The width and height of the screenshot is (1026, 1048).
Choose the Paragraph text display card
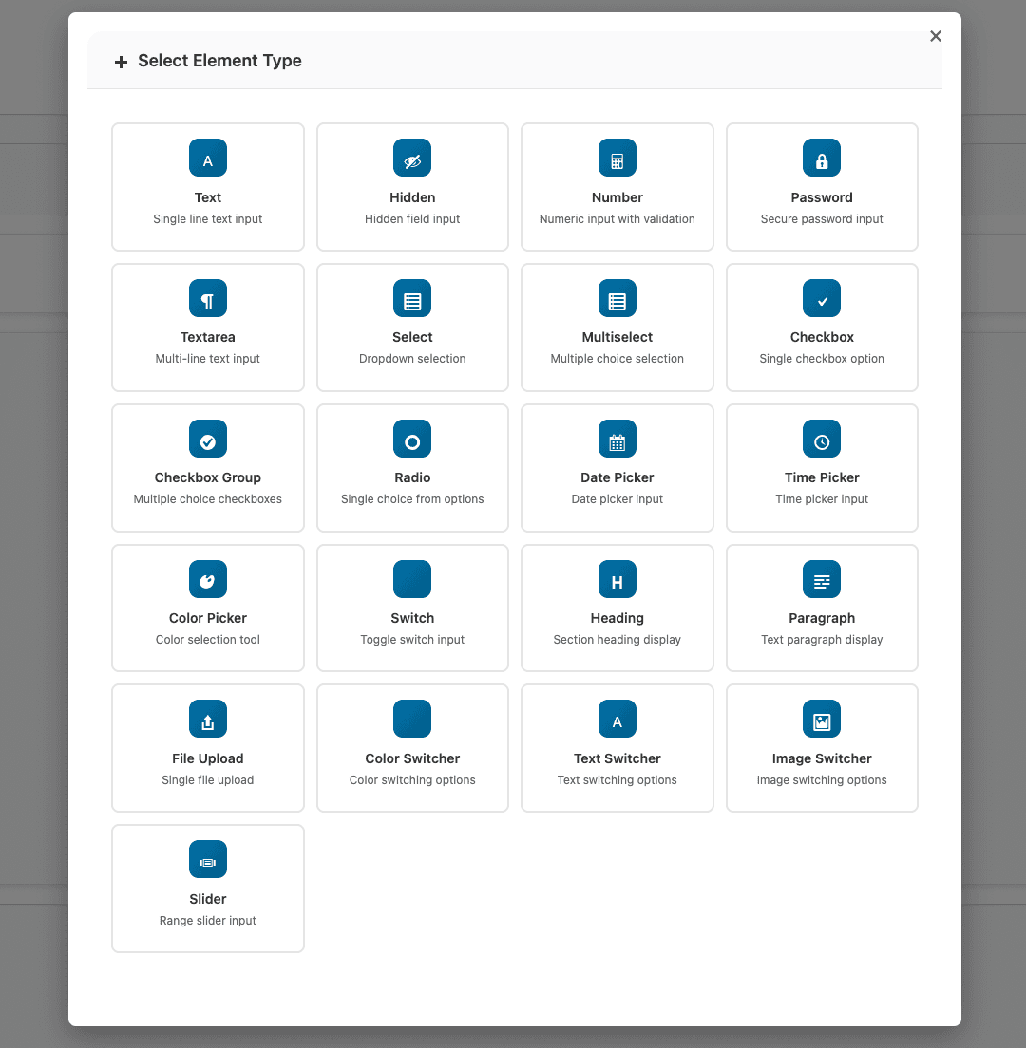click(x=822, y=608)
